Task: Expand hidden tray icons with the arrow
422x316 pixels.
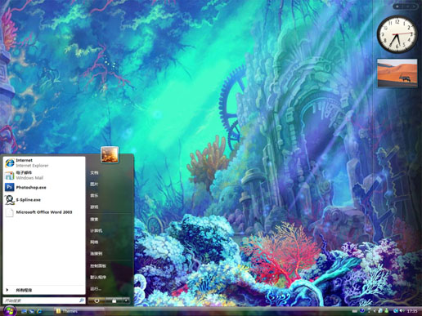Action: pos(375,311)
